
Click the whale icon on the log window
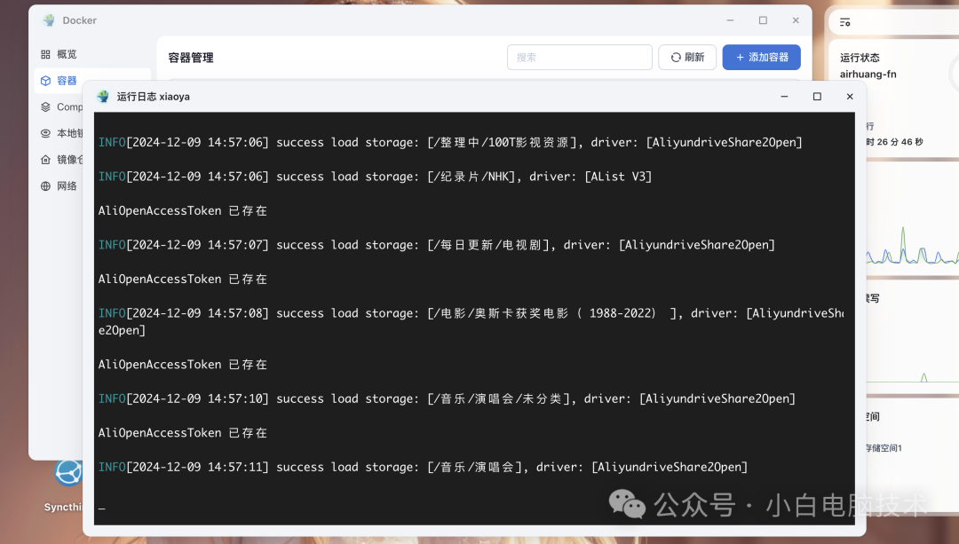tap(103, 96)
